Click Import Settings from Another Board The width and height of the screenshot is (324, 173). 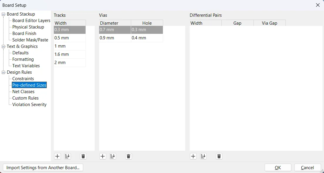point(43,167)
